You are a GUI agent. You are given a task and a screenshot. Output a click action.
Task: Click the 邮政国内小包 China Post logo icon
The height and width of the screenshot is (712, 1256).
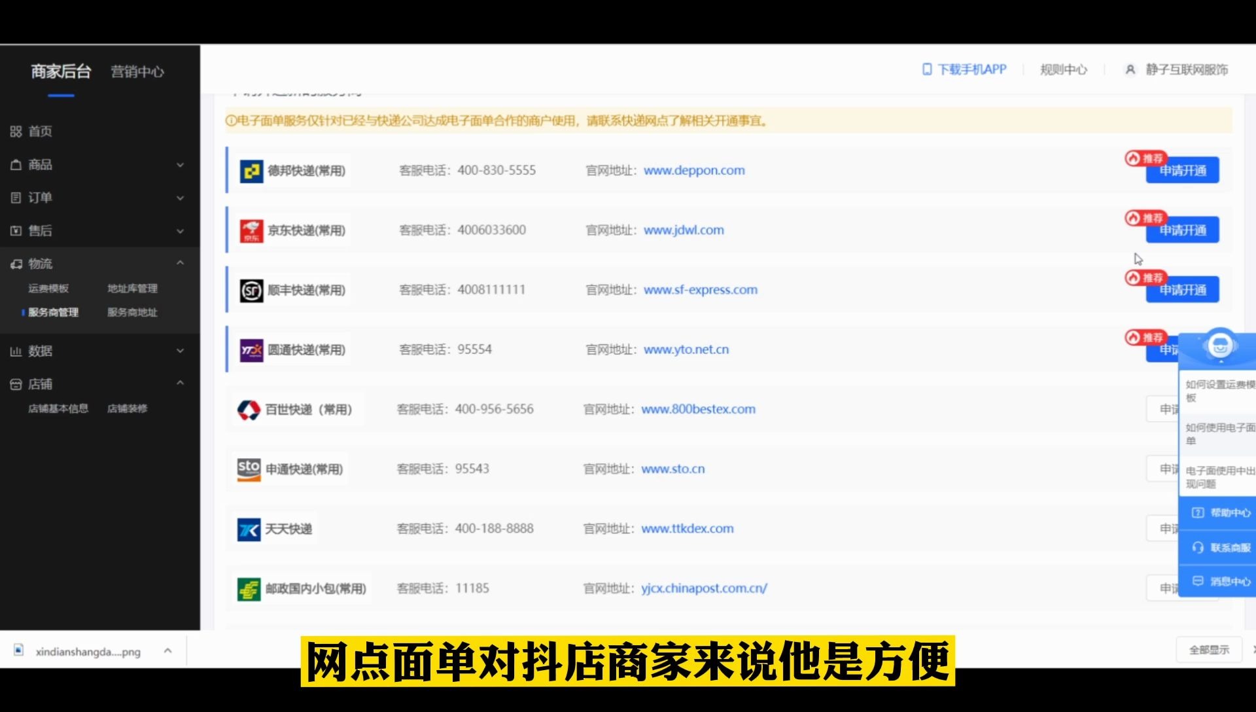click(249, 589)
